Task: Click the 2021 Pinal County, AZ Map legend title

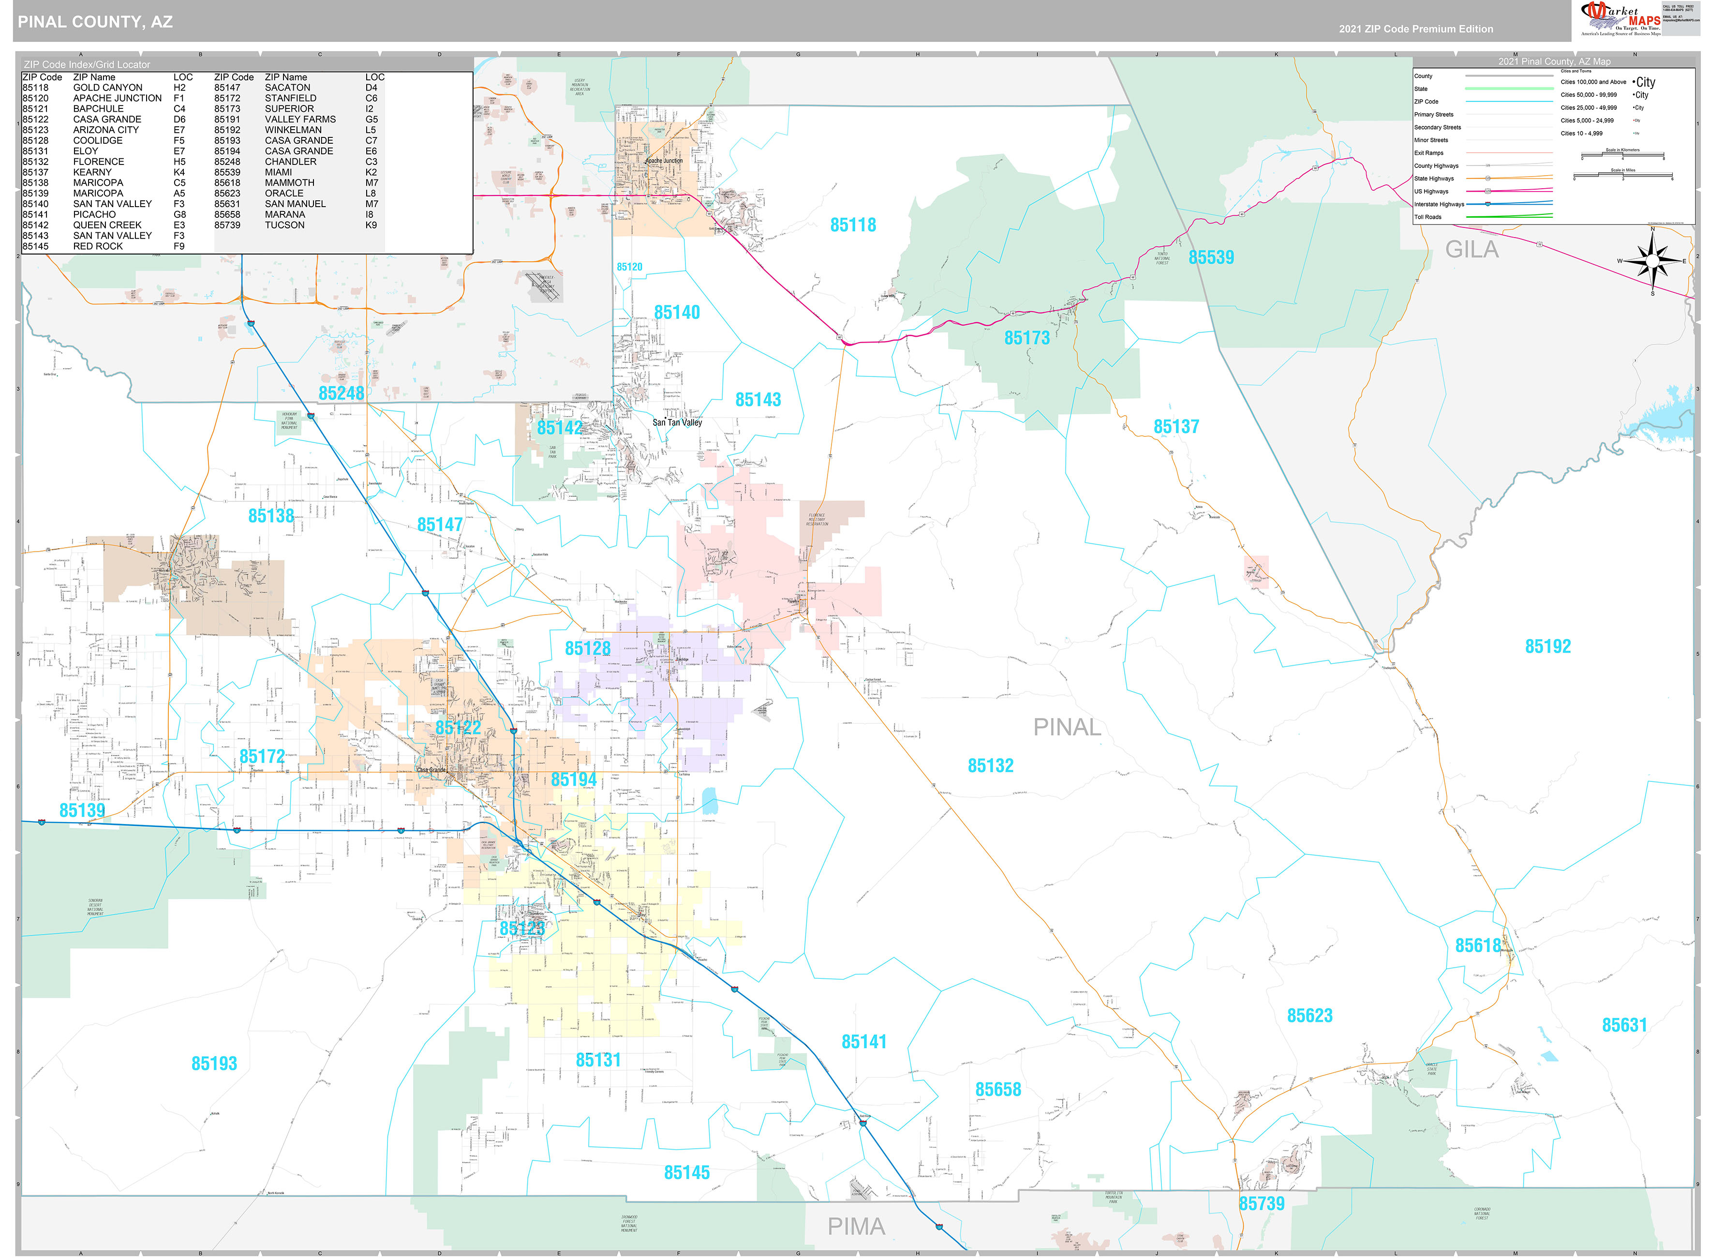Action: [x=1555, y=61]
